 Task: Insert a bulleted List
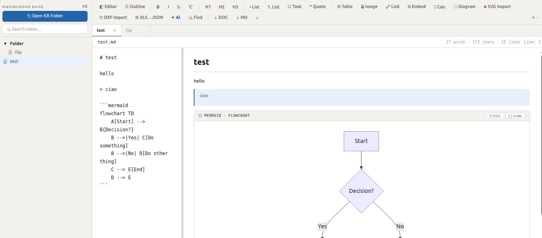(x=254, y=6)
